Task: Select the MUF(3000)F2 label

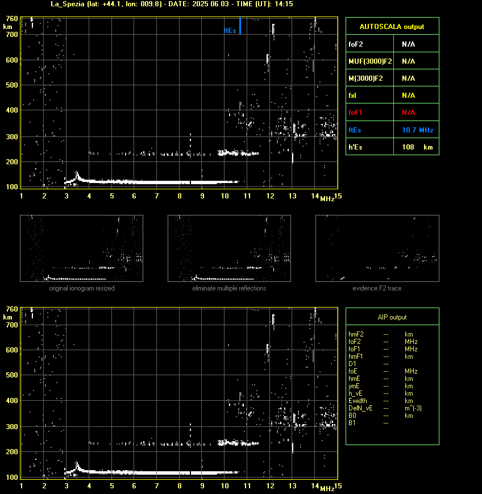Action: [370, 61]
